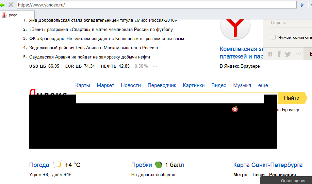Click the Утром +8, днём +15 forecast
The height and width of the screenshot is (184, 312).
[x=50, y=175]
